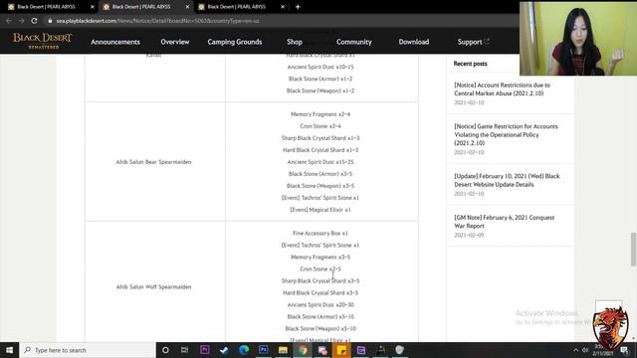Open Steam from the taskbar
Viewport: 637px width, 358px height.
[224, 350]
